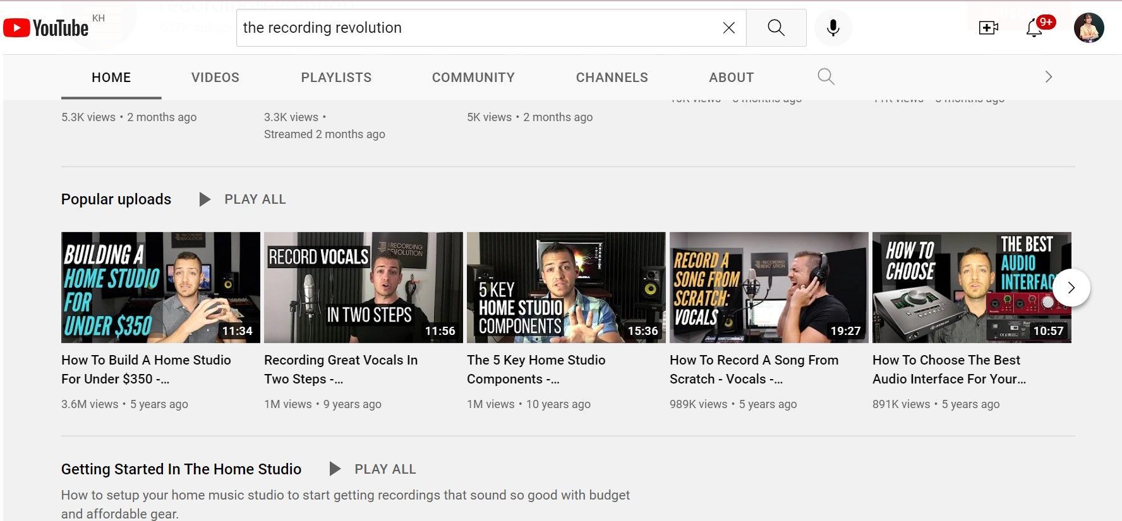Click the 11:56 duration badge

tap(440, 331)
